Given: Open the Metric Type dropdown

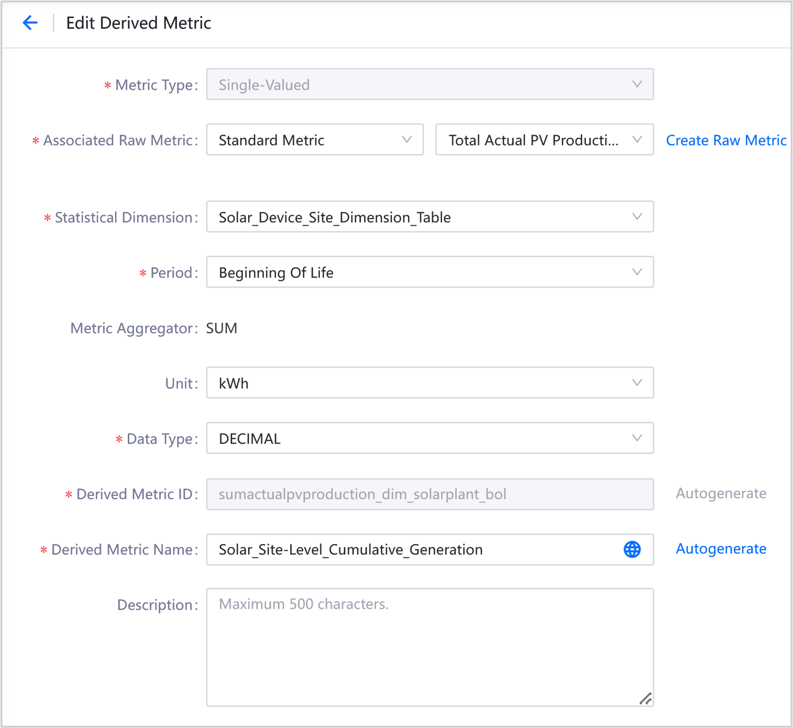Looking at the screenshot, I should (x=429, y=84).
